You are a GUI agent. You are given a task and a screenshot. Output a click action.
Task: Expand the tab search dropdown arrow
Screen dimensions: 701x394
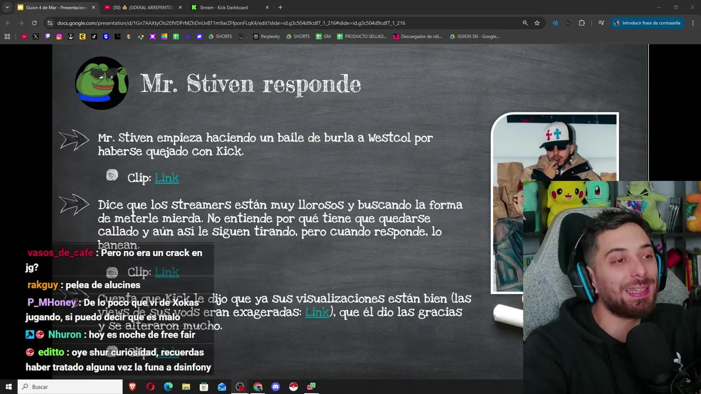pos(7,8)
